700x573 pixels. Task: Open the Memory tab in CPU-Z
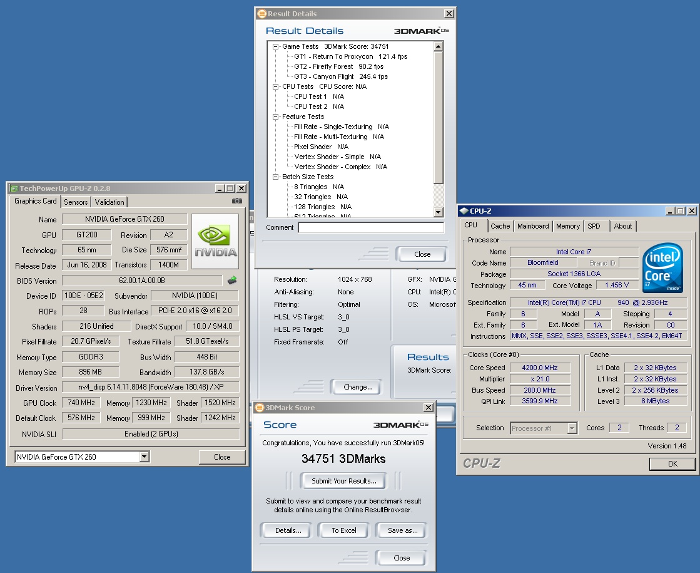(568, 226)
